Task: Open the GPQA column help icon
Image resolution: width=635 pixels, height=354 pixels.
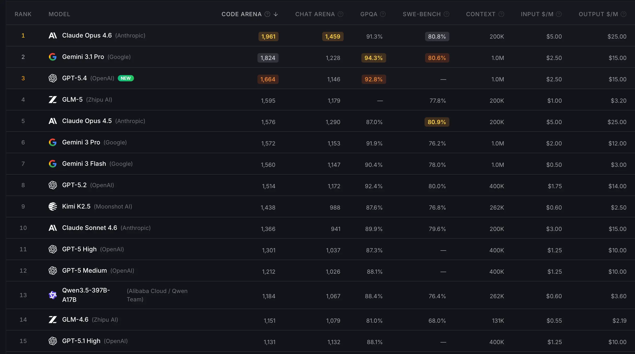Action: tap(383, 14)
